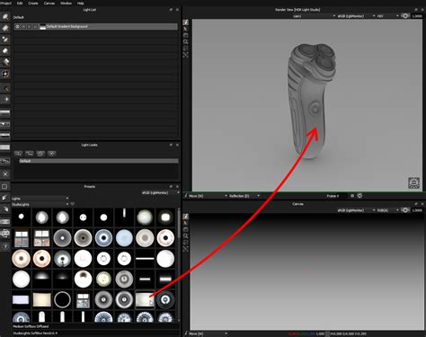Click the circular-arrows render icon in left toolbar
Viewport: 426px width, 337px height.
tap(5, 233)
